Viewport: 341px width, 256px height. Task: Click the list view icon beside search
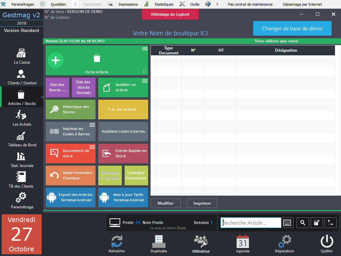click(317, 223)
